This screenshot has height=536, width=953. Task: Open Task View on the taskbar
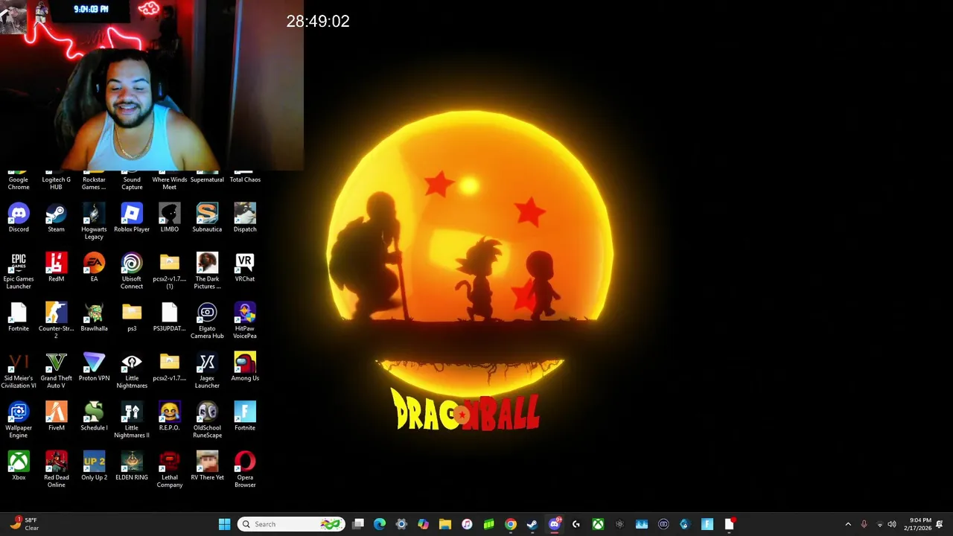point(358,524)
